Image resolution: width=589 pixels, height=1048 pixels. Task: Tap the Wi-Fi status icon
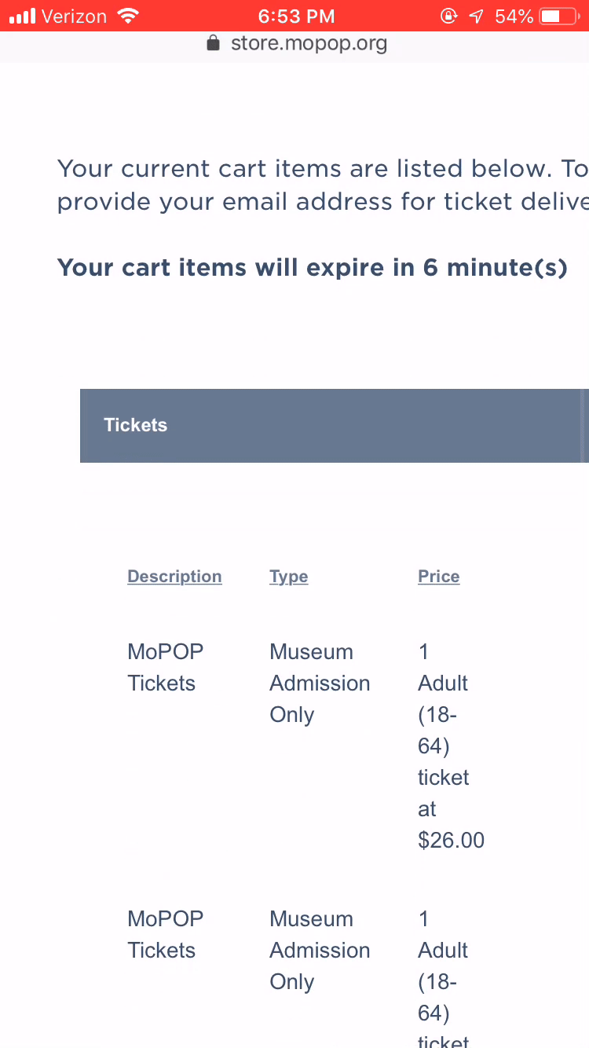126,16
